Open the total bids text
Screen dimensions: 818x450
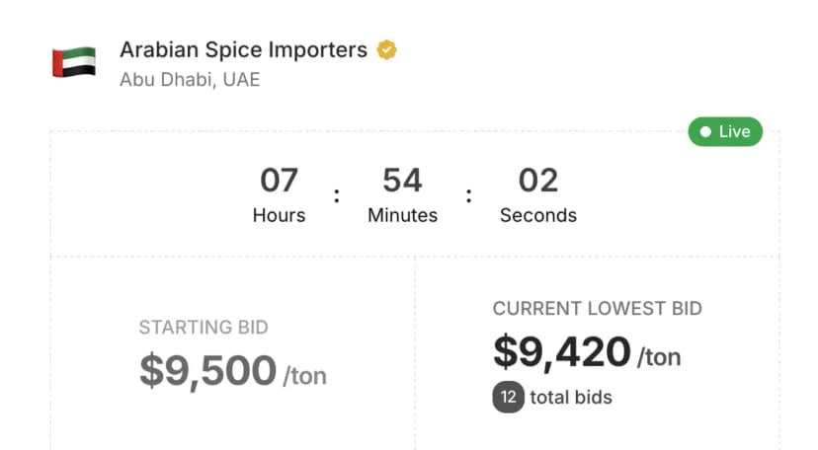click(x=571, y=398)
